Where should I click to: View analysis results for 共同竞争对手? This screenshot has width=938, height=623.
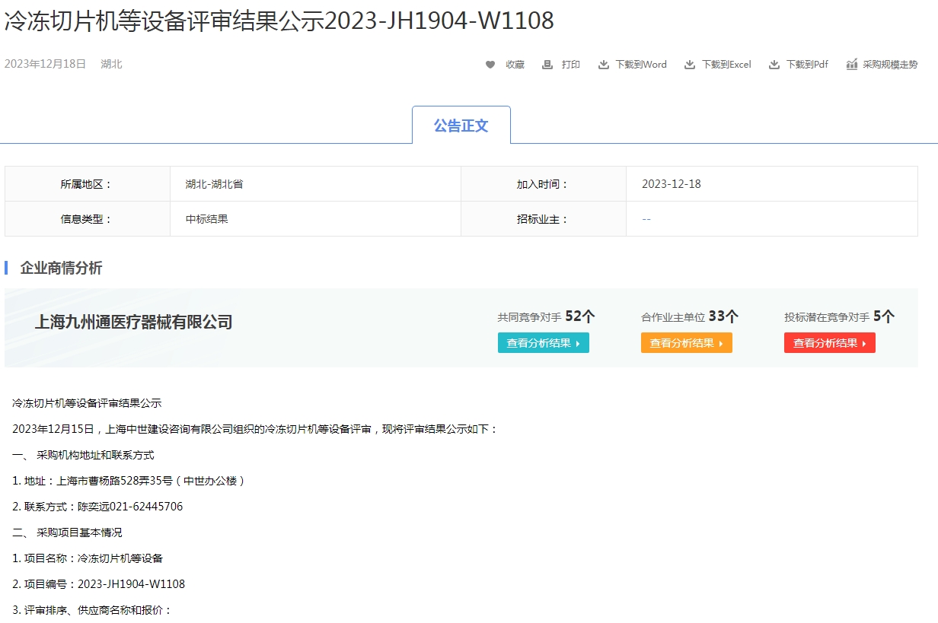[x=543, y=343]
